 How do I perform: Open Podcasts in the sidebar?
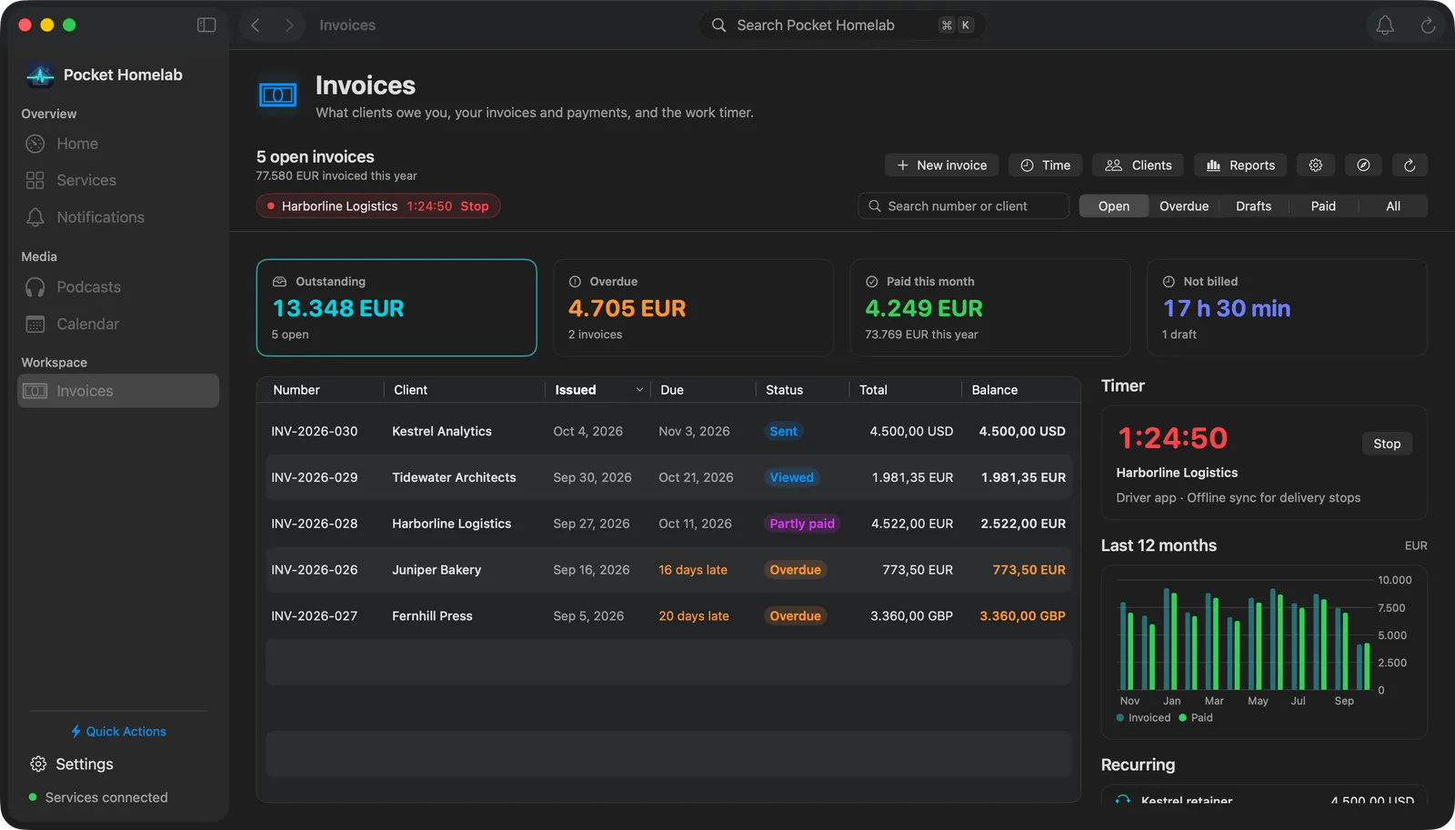118,287
